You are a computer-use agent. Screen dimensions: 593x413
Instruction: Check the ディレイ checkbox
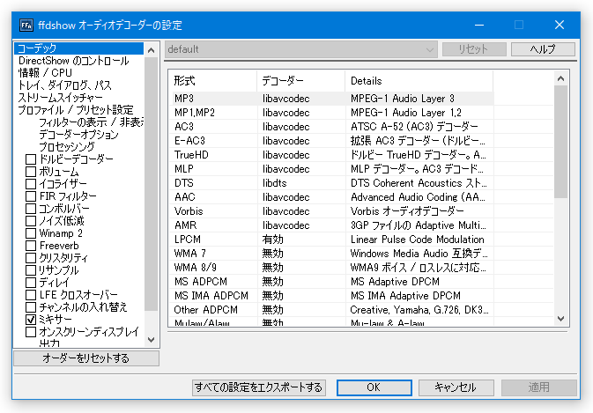(x=31, y=283)
